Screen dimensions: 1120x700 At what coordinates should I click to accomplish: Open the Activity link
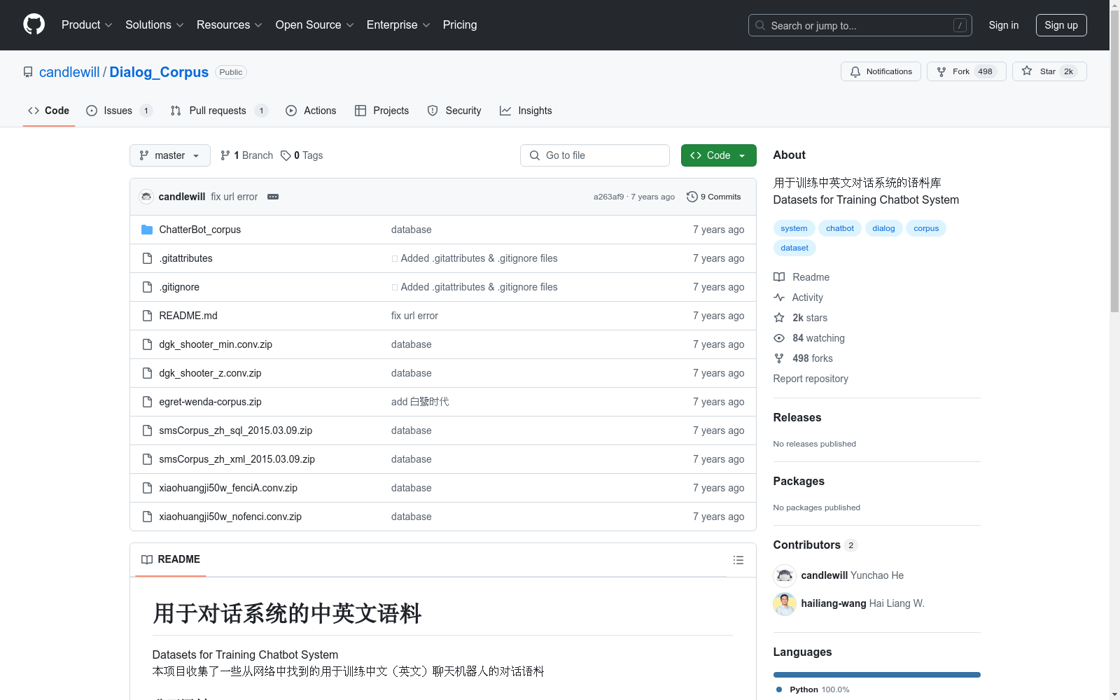pyautogui.click(x=798, y=297)
